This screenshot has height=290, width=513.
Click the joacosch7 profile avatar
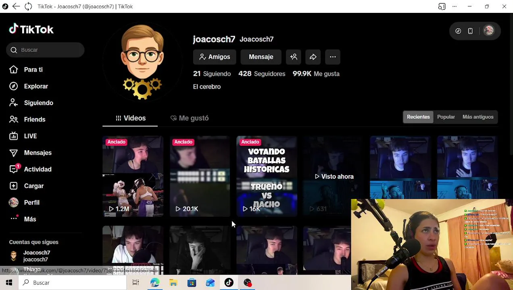(142, 62)
